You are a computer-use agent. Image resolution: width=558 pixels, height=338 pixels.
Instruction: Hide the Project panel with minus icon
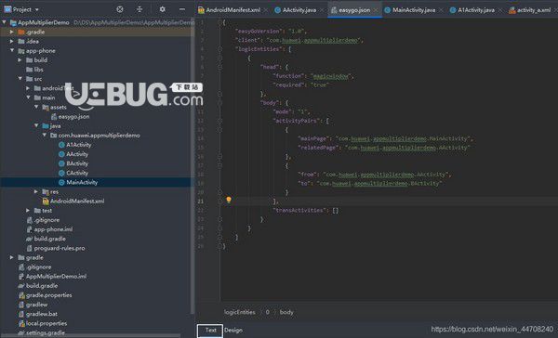(182, 9)
